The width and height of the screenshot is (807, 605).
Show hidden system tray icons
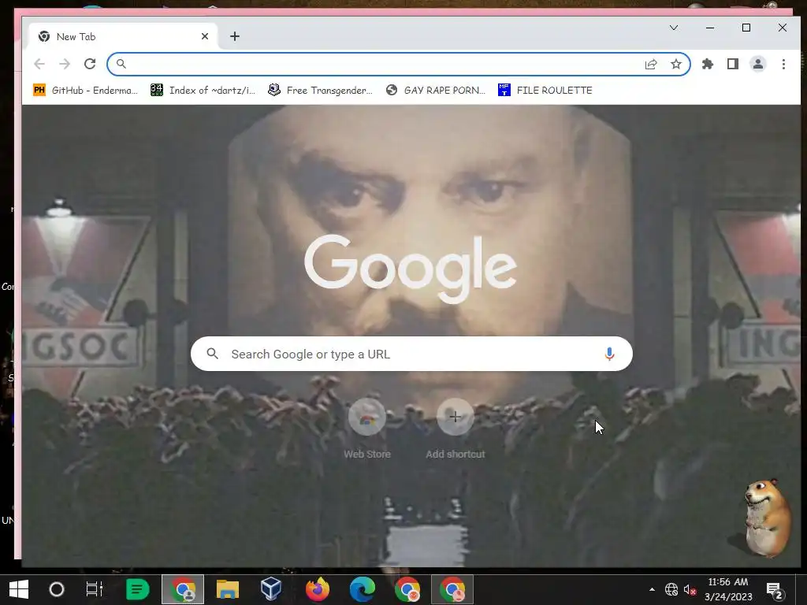click(652, 589)
